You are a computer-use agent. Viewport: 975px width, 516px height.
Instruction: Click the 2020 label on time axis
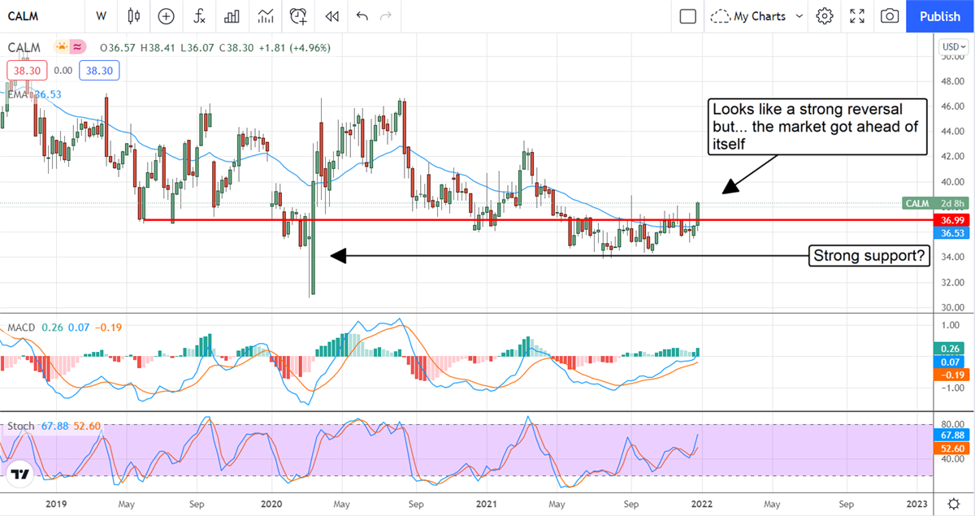click(271, 503)
